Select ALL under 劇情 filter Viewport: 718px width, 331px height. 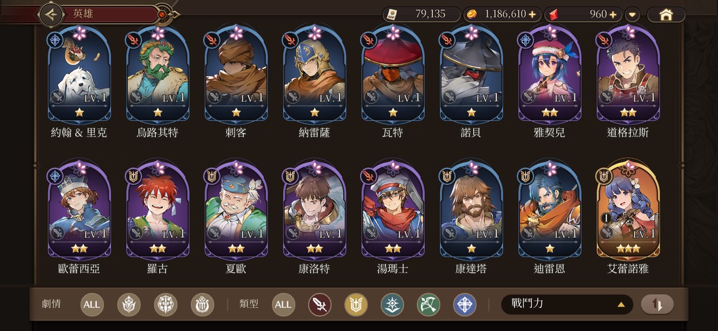[92, 304]
